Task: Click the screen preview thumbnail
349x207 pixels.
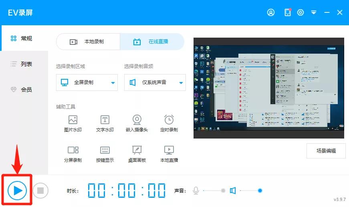Action: [268, 88]
